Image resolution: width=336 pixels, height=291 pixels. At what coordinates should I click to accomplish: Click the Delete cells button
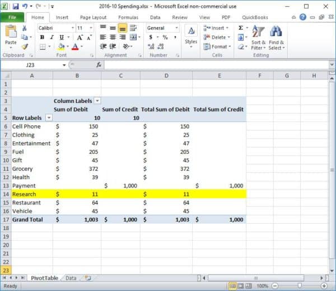click(x=216, y=37)
